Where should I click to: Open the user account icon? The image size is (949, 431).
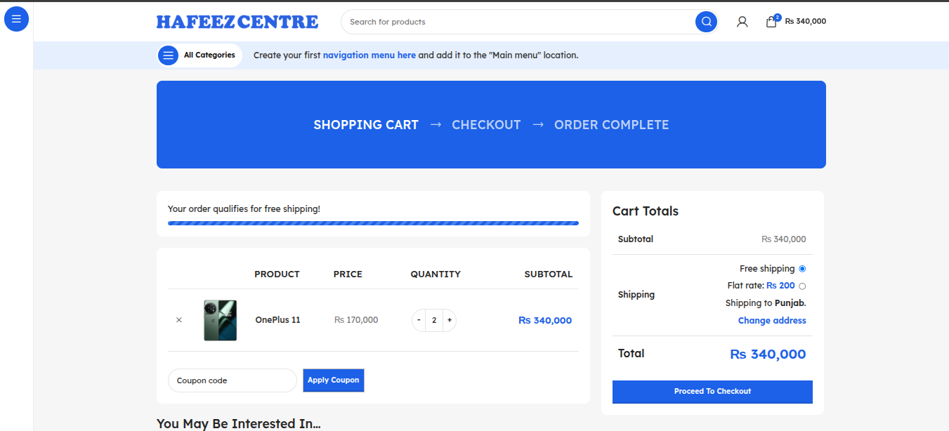pos(742,22)
